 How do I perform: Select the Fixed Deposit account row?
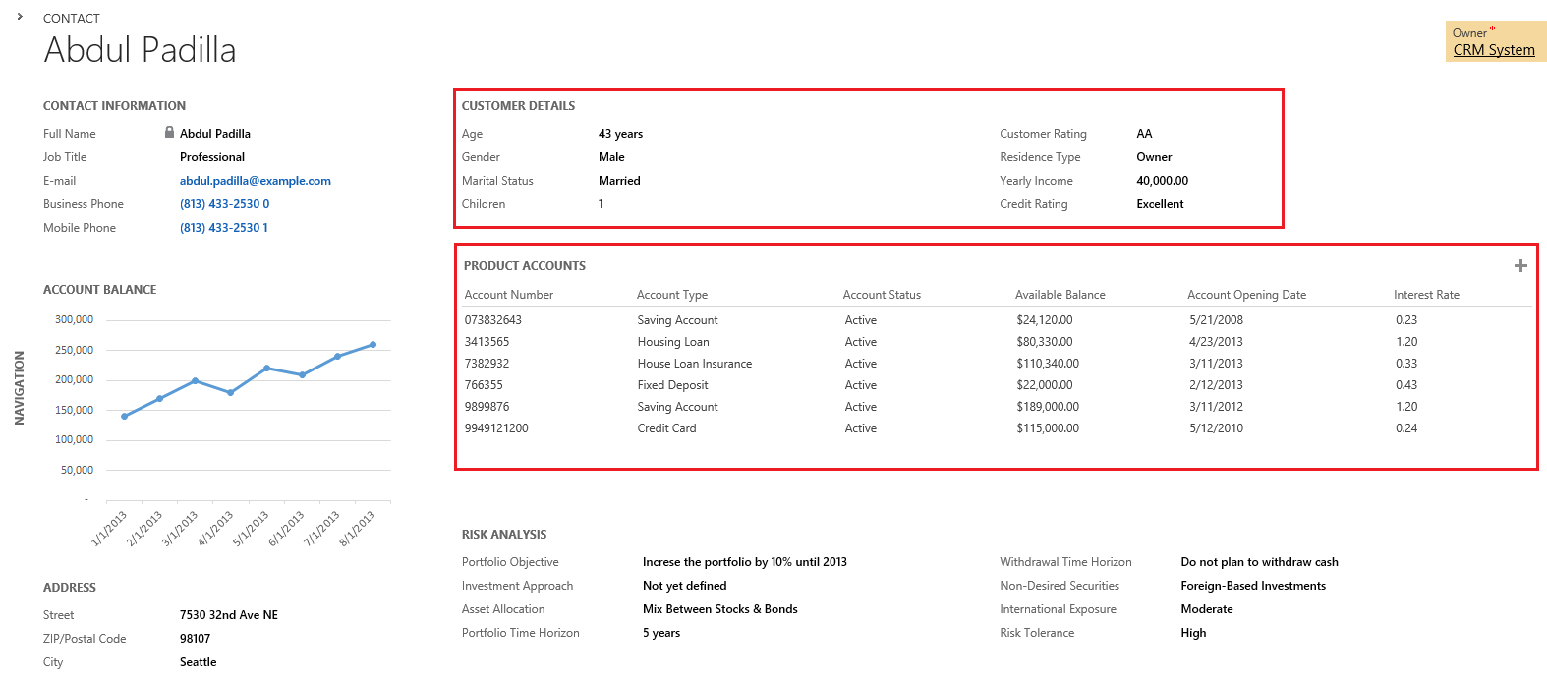pos(672,385)
